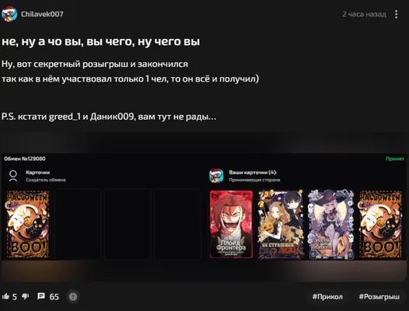The width and height of the screenshot is (409, 311).
Task: Open the comments icon with 65 replies
Action: click(41, 296)
